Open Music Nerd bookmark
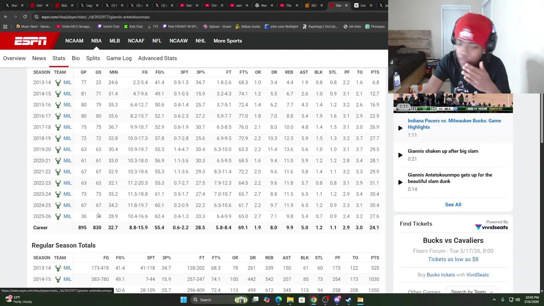 tap(33, 26)
